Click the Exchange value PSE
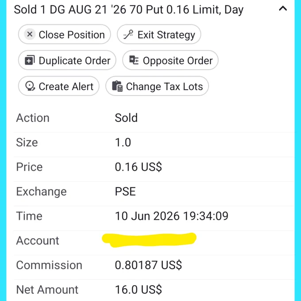Screen dimensions: 301x301 [125, 191]
